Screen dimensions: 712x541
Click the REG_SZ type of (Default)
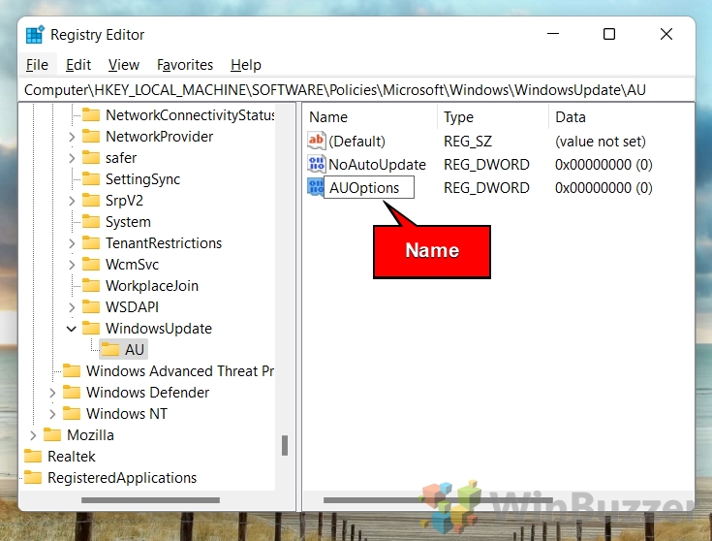click(x=468, y=142)
